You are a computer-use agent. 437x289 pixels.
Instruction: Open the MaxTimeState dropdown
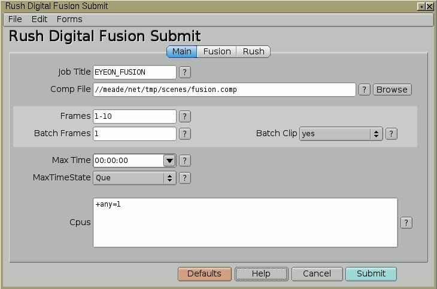(135, 178)
